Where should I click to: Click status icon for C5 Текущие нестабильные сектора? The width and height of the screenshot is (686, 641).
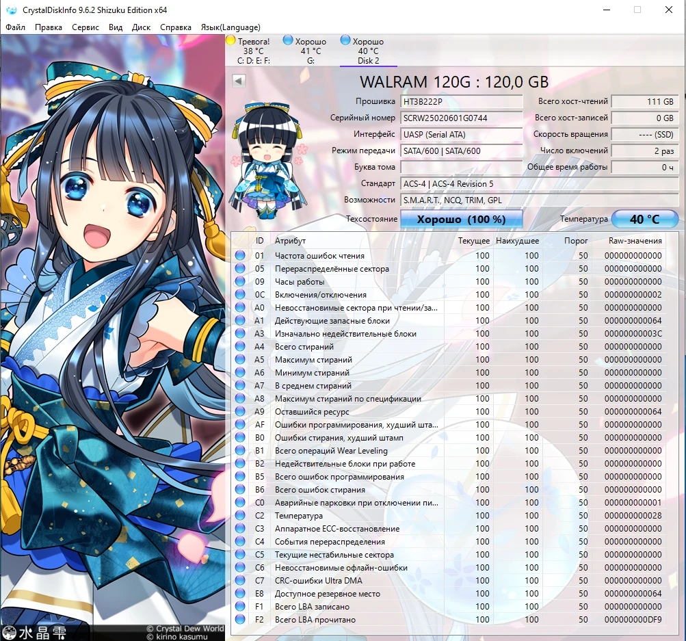[x=240, y=554]
